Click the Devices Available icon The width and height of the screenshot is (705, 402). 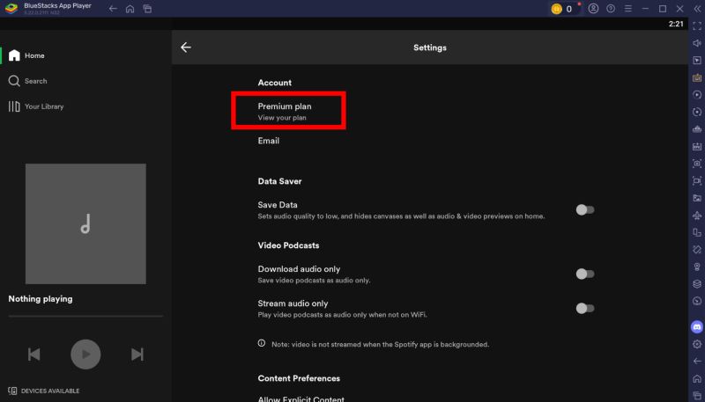(12, 391)
